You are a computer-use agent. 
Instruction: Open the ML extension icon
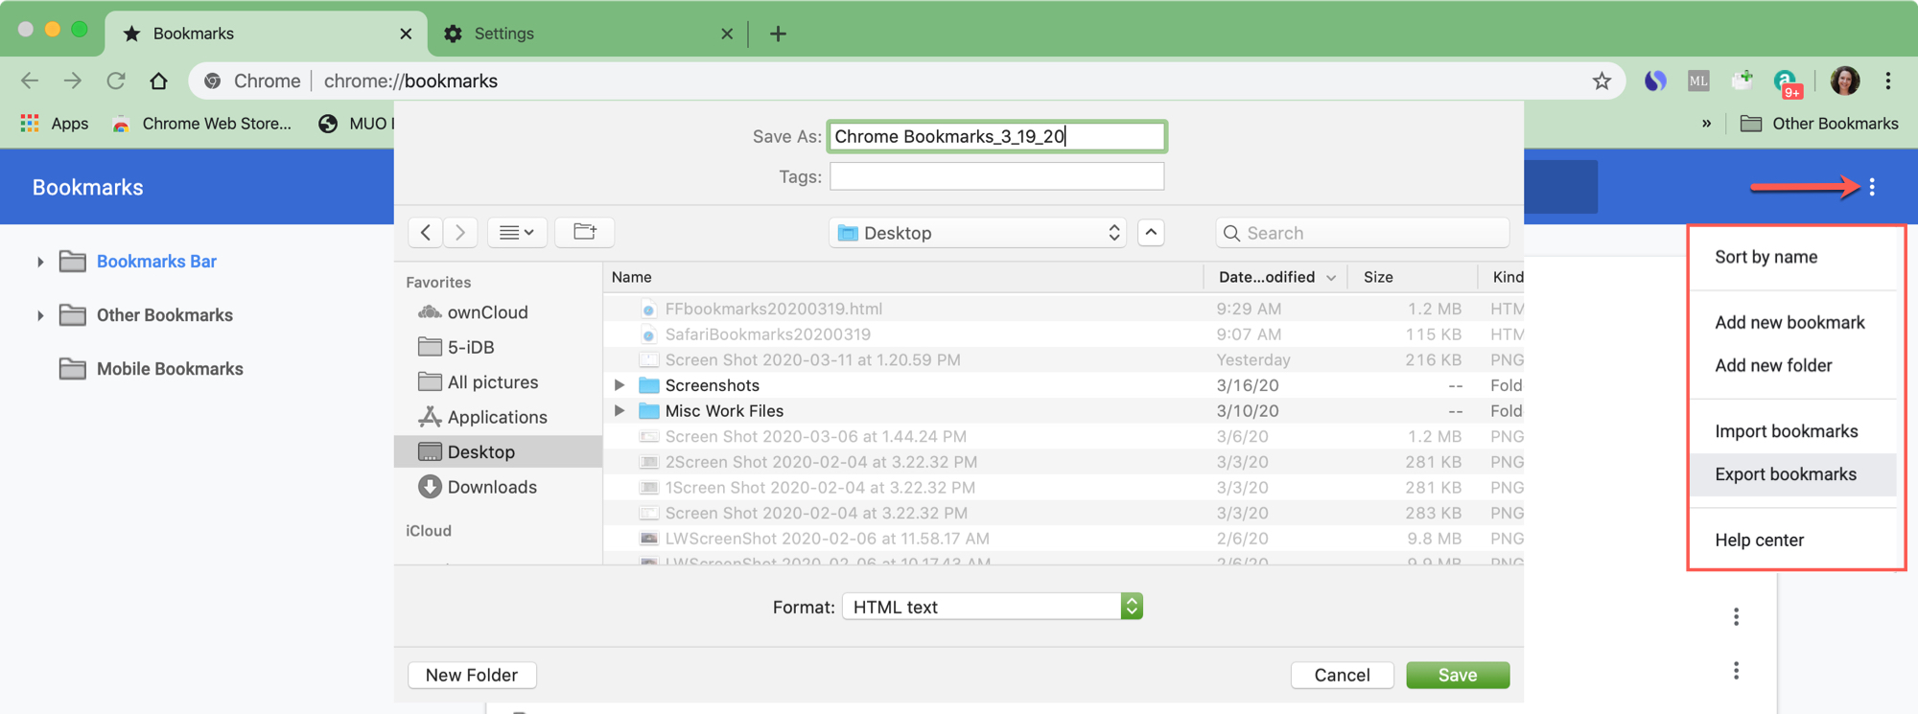click(1698, 81)
